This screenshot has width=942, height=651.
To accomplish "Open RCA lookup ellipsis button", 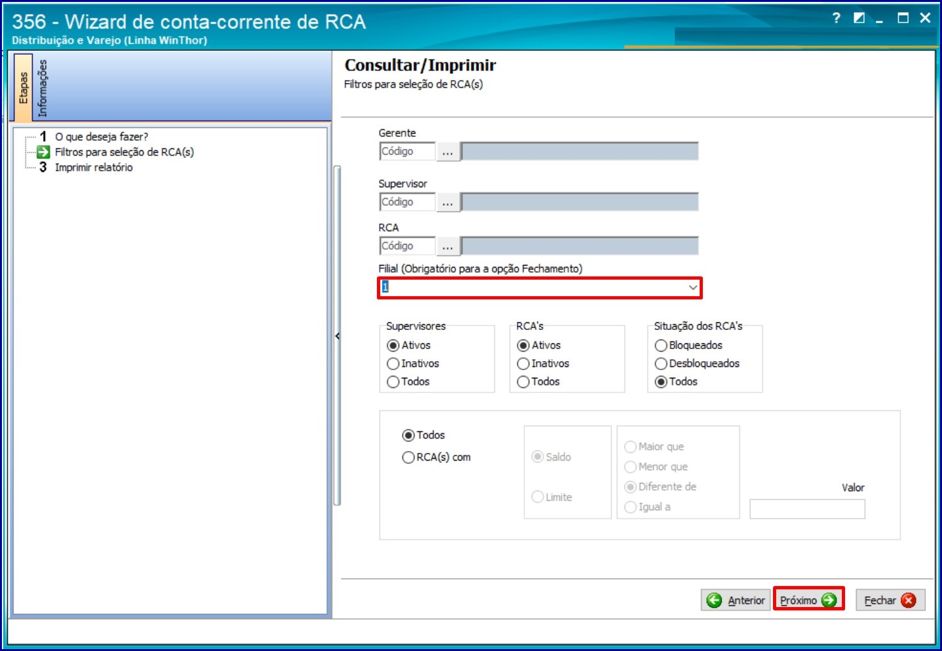I will [448, 246].
